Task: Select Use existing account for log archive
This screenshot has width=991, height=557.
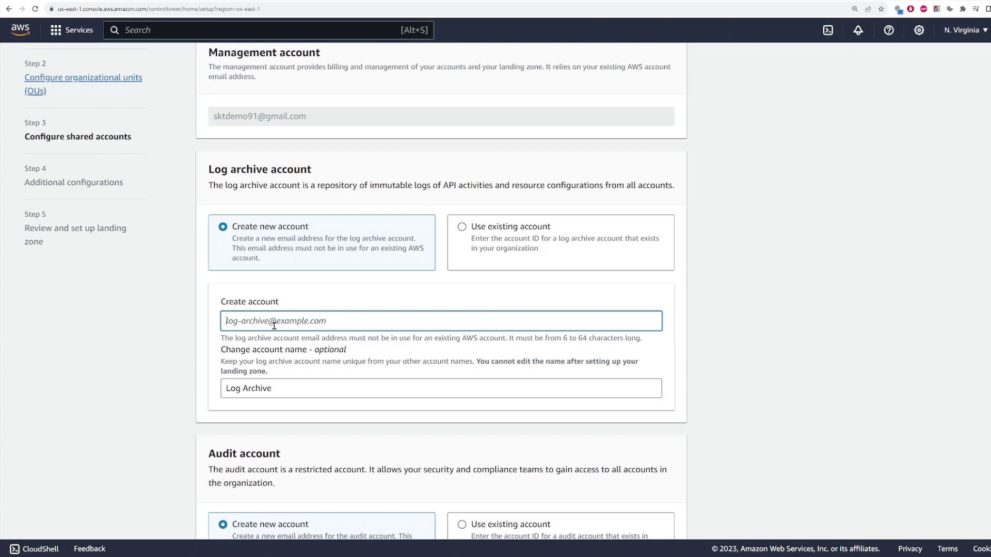Action: 462,227
